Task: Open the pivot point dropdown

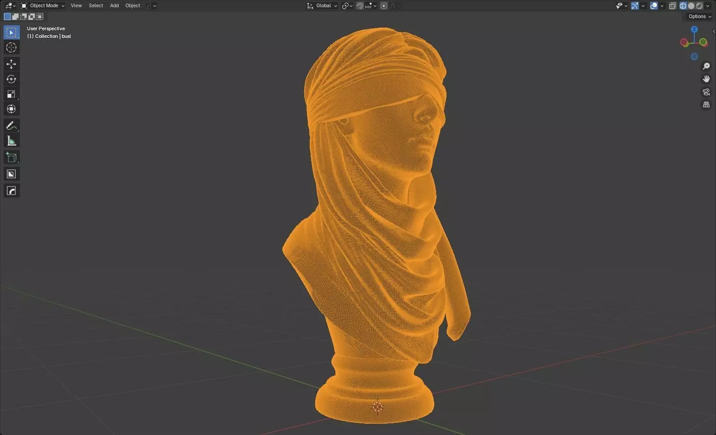Action: click(347, 6)
